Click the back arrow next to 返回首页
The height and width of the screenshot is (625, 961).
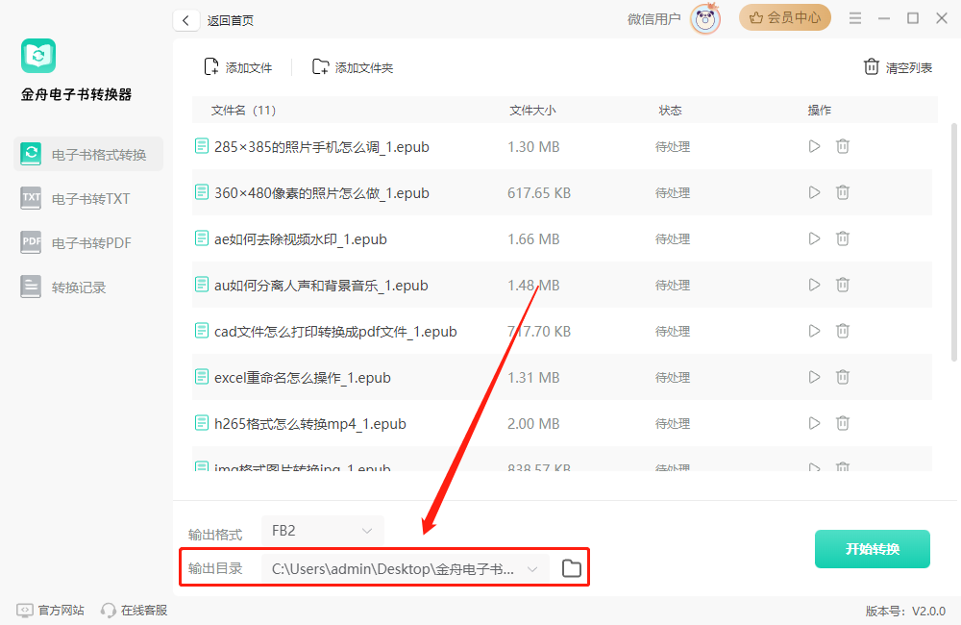(185, 19)
